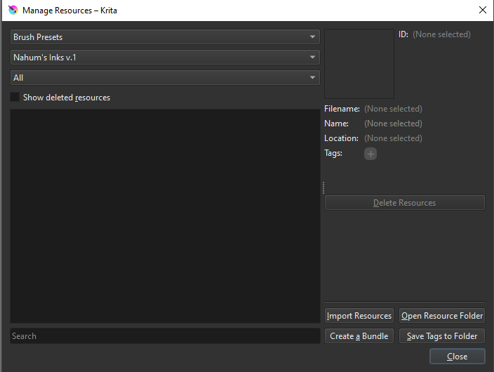This screenshot has height=372, width=494.
Task: Expand the Nahum's Inks v.1 bundle dropdown
Action: [165, 58]
